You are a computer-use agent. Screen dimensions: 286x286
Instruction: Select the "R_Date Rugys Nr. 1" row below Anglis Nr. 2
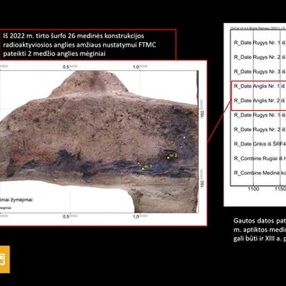(260, 115)
